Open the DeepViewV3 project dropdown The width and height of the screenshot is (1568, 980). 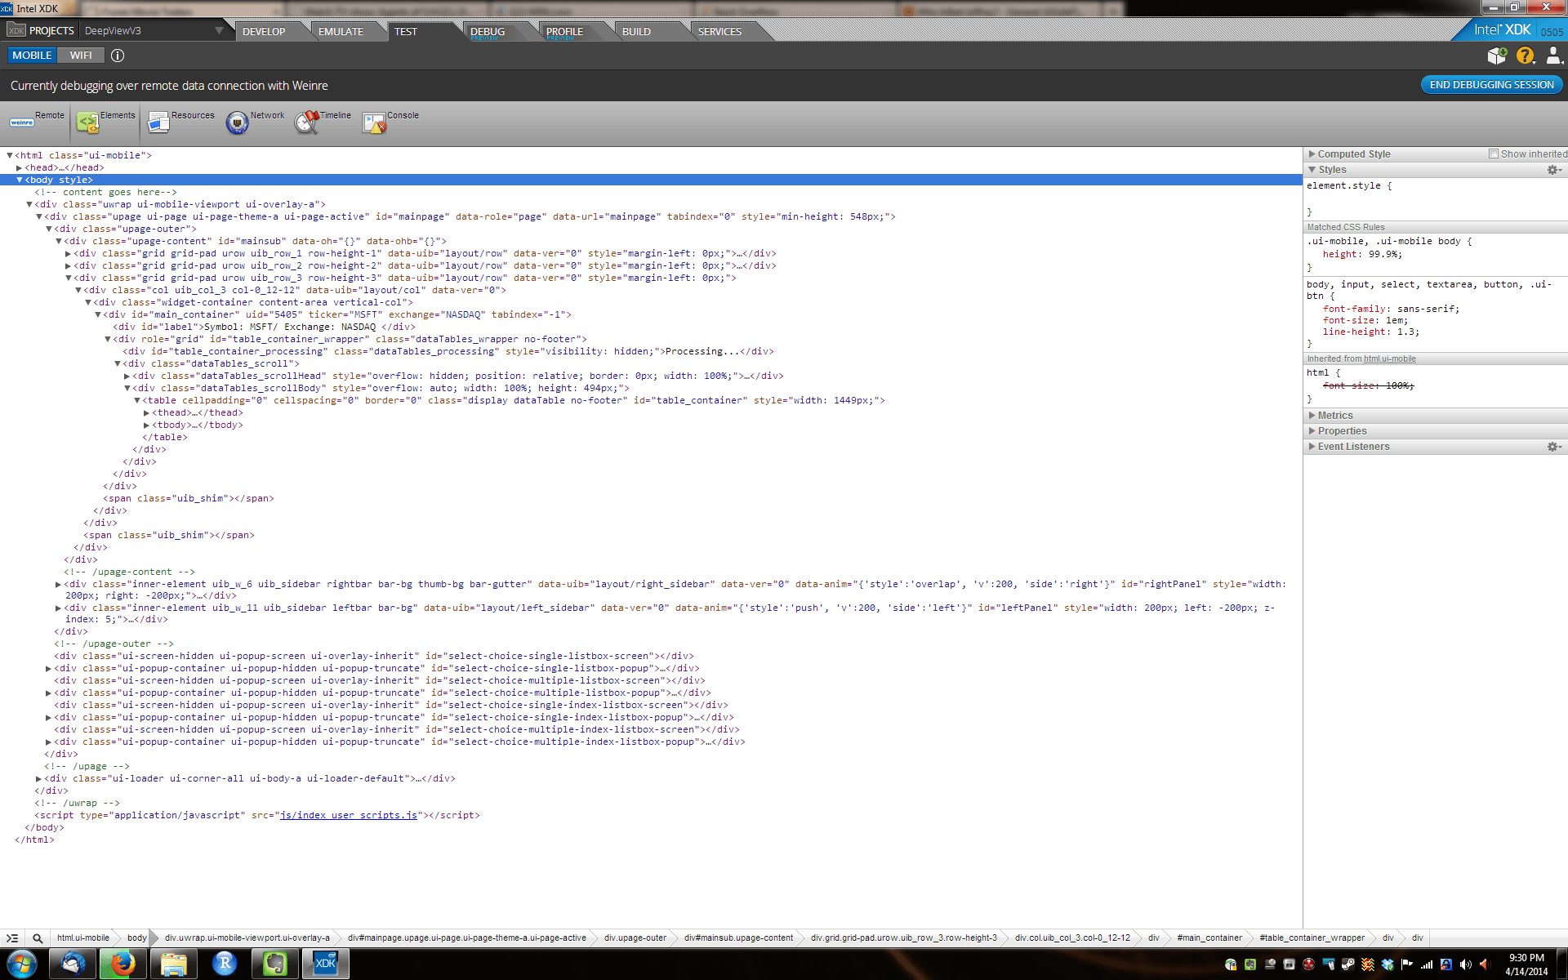pyautogui.click(x=154, y=31)
